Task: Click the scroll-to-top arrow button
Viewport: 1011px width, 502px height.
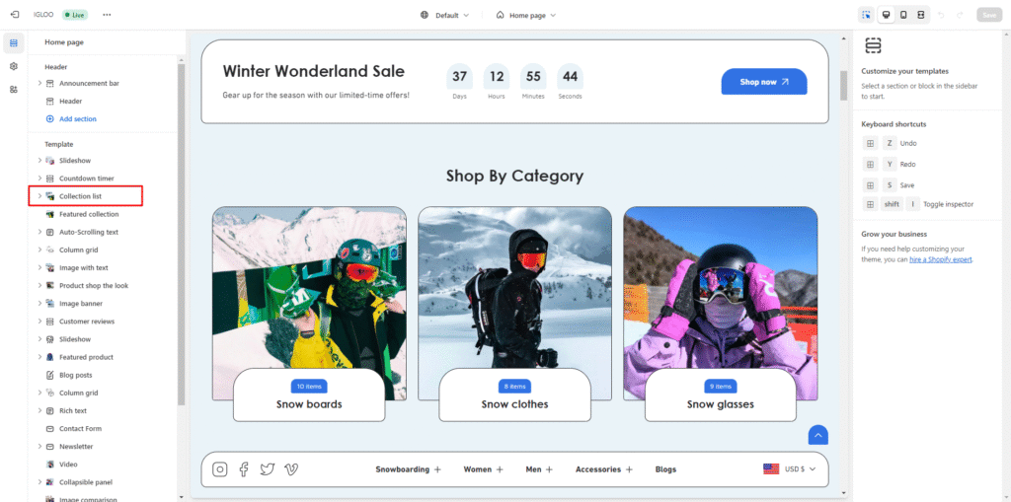Action: (x=817, y=435)
